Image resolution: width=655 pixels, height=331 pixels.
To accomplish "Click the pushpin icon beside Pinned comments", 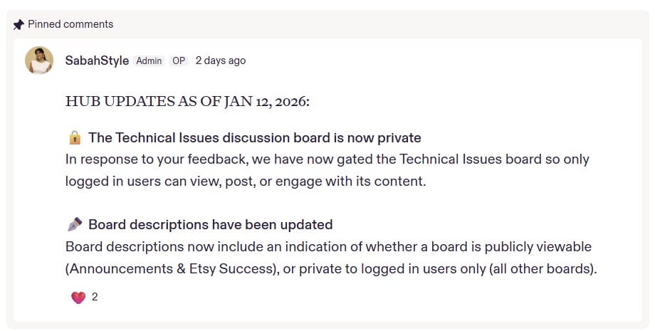I will point(19,24).
